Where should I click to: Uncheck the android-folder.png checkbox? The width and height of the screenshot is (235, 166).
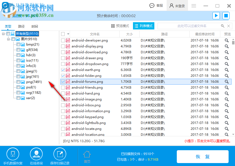[x=63, y=76]
